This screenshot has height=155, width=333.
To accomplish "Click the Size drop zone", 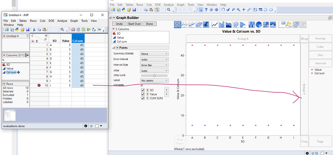I will coord(320,55).
